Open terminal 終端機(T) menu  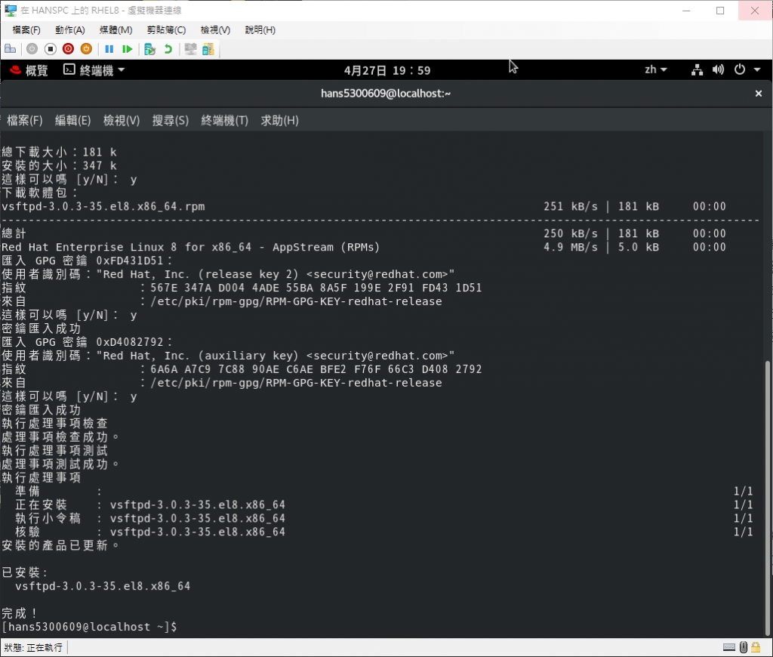point(224,120)
